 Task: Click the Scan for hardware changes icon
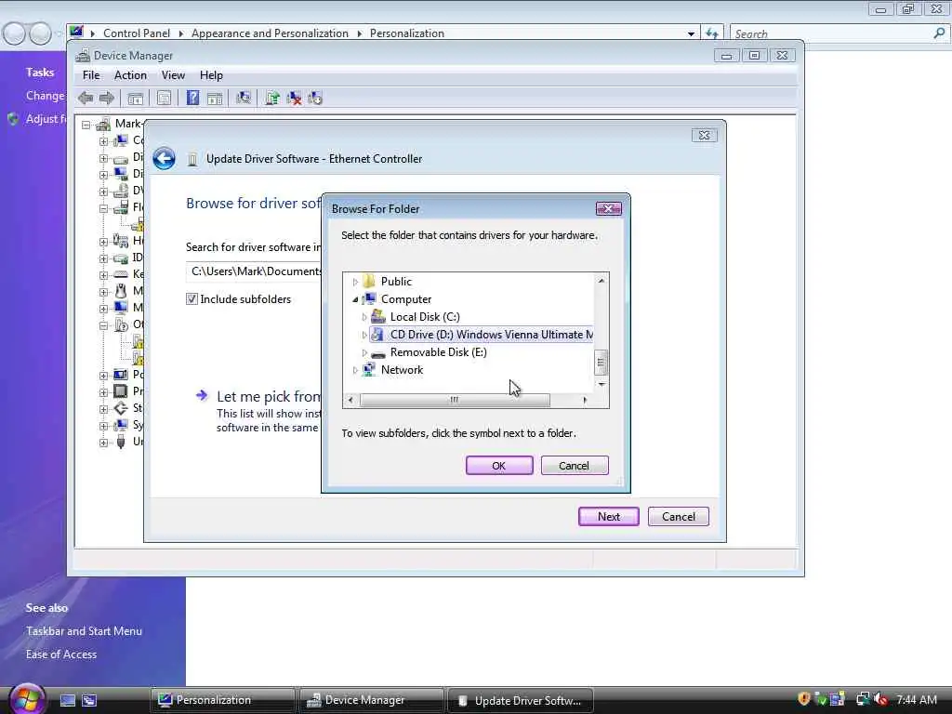pyautogui.click(x=244, y=98)
